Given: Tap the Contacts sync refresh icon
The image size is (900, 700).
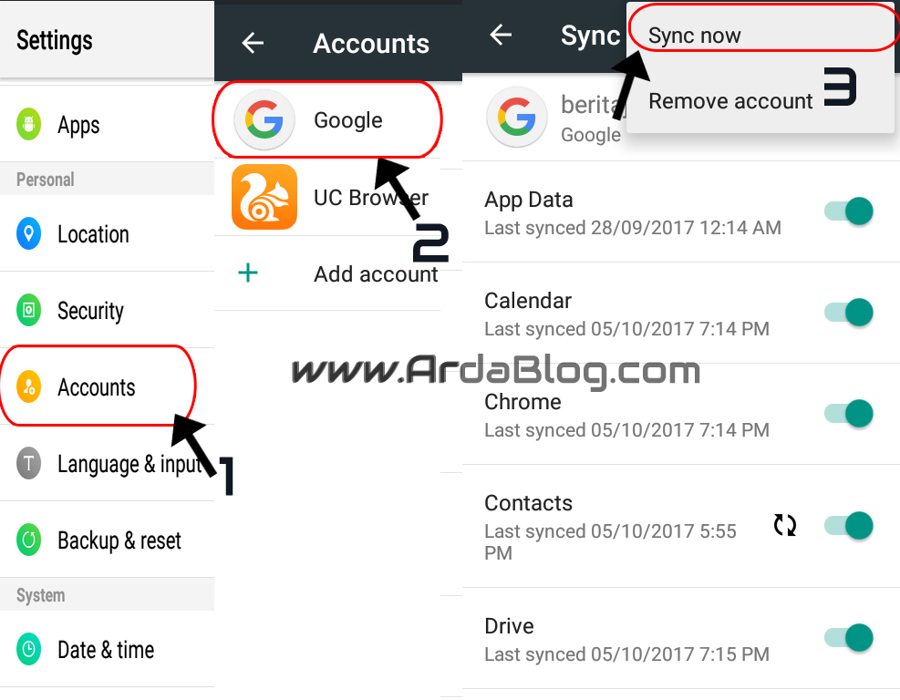Looking at the screenshot, I should click(784, 524).
